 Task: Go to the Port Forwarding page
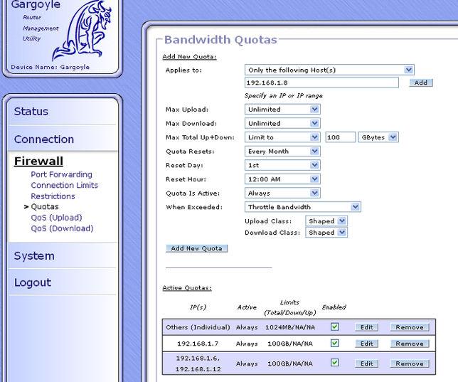tap(61, 174)
